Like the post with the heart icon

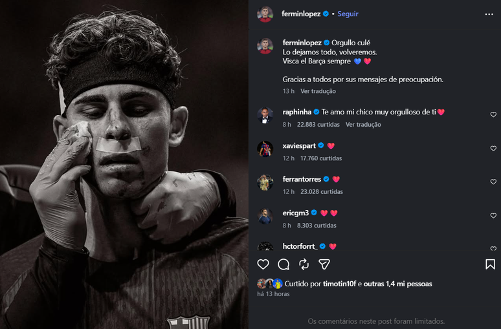pos(263,264)
